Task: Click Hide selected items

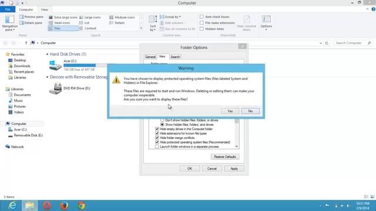Action: [x=247, y=23]
